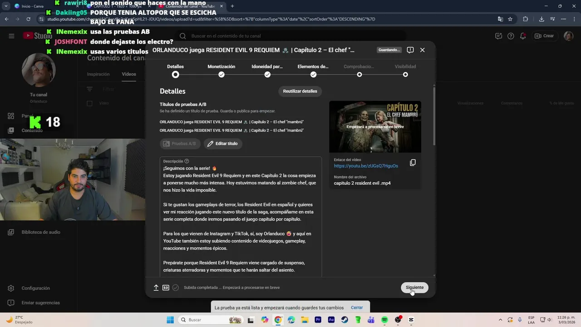Open File Explorer from the taskbar

click(305, 320)
